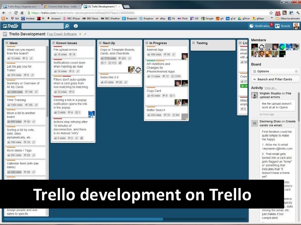Open the Boards menu button
301x225 pixels.
click(283, 26)
